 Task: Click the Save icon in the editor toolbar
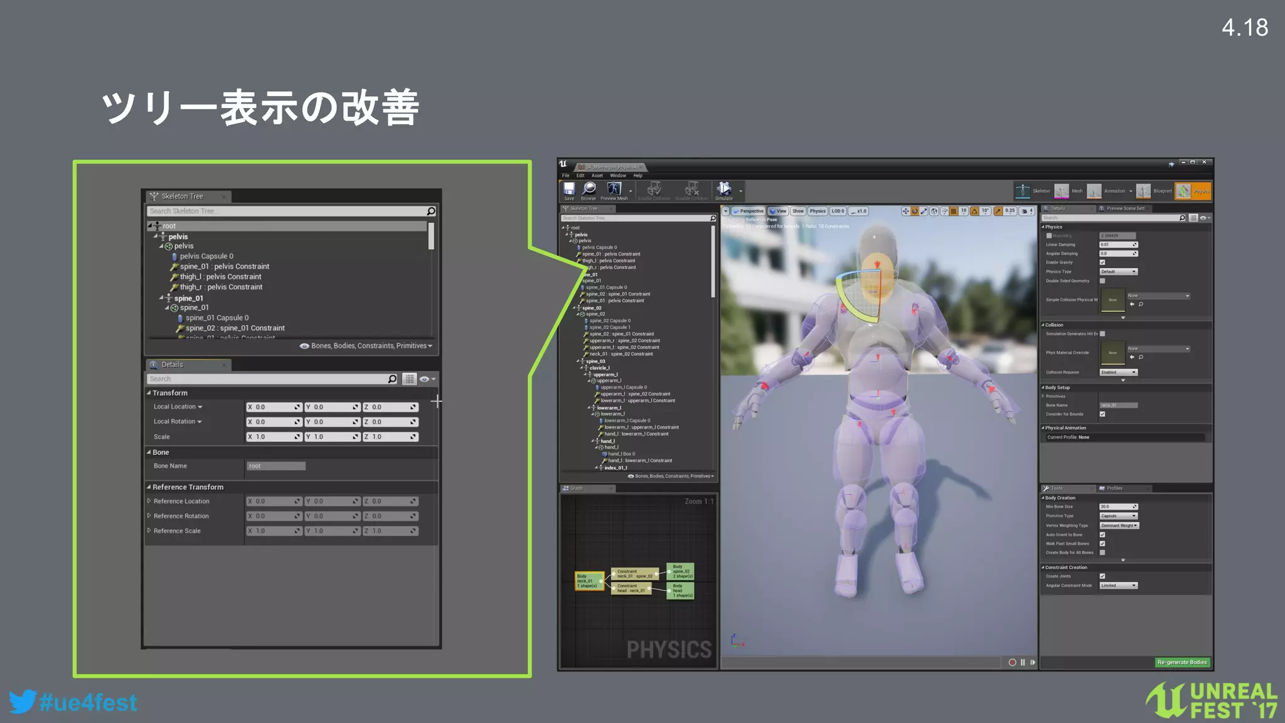point(569,189)
